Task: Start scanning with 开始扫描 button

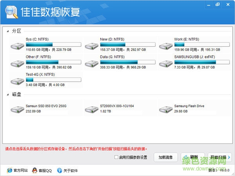Action: pyautogui.click(x=220, y=157)
